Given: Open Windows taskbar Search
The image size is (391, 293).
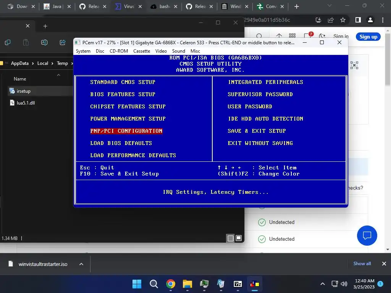Looking at the screenshot, I should coord(154,284).
